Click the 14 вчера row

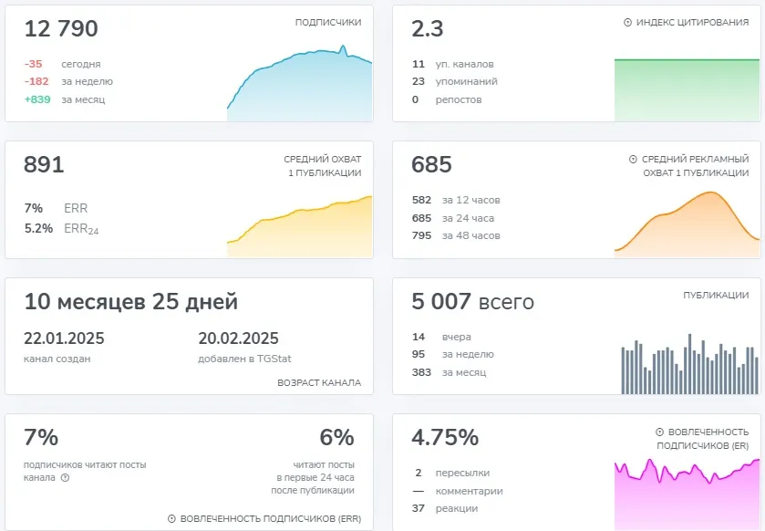coord(441,337)
